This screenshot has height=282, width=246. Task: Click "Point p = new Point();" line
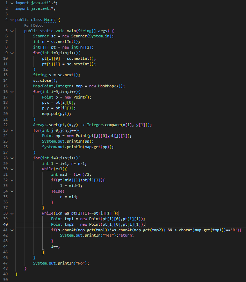coord(67,97)
